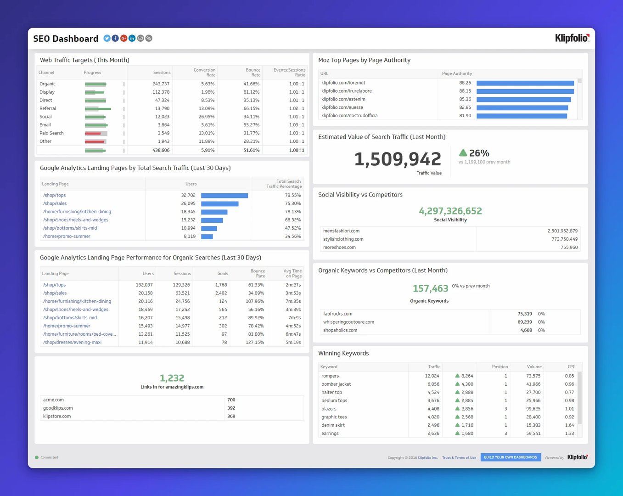Click the Page Authority bar for klipfolio.com/loremut
The image size is (623, 496).
click(x=525, y=83)
